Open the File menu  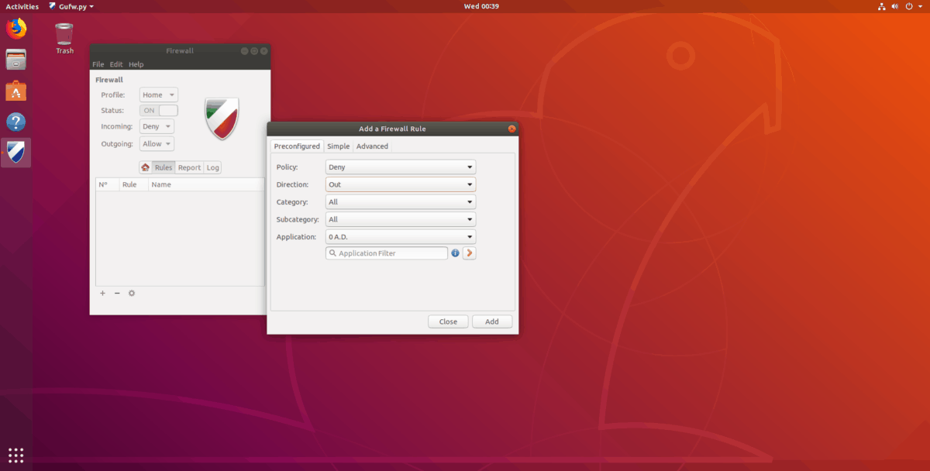pos(98,64)
